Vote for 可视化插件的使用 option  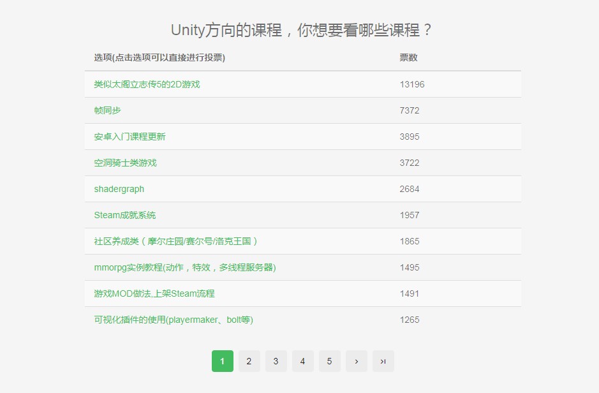coord(173,320)
